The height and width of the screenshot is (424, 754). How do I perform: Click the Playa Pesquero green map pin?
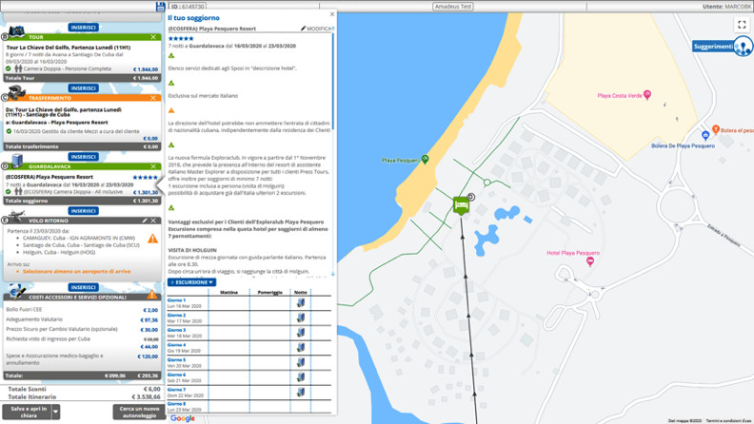(426, 160)
